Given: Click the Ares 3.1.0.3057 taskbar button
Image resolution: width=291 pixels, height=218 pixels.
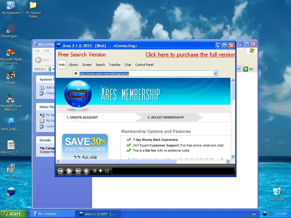Looking at the screenshot, I should pos(98,214).
